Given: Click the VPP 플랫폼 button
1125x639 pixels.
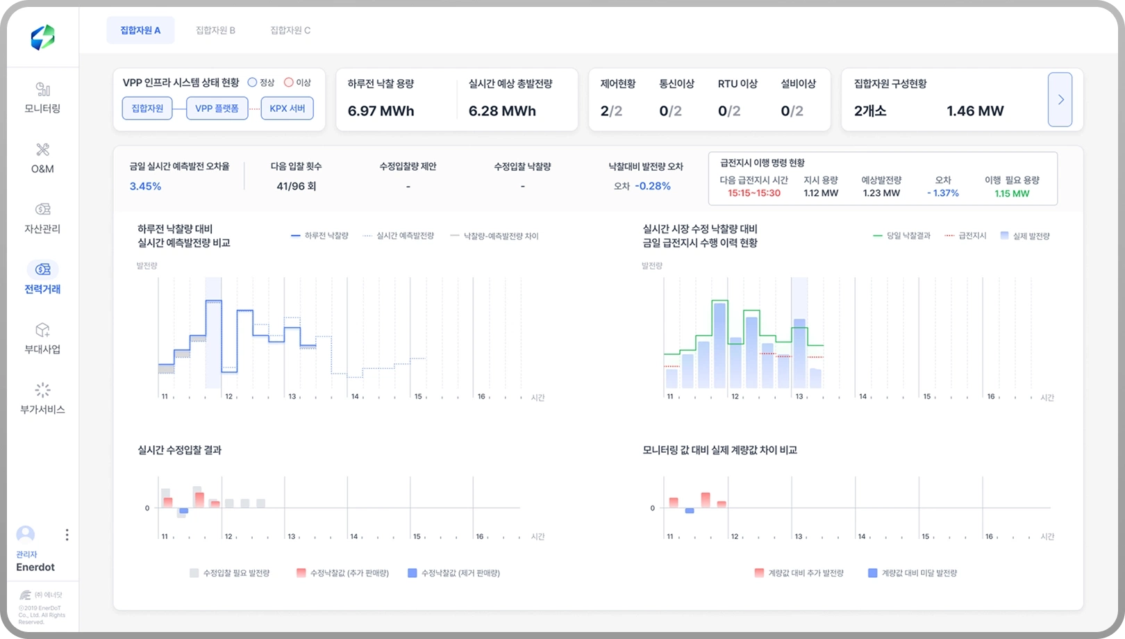Looking at the screenshot, I should [x=217, y=108].
